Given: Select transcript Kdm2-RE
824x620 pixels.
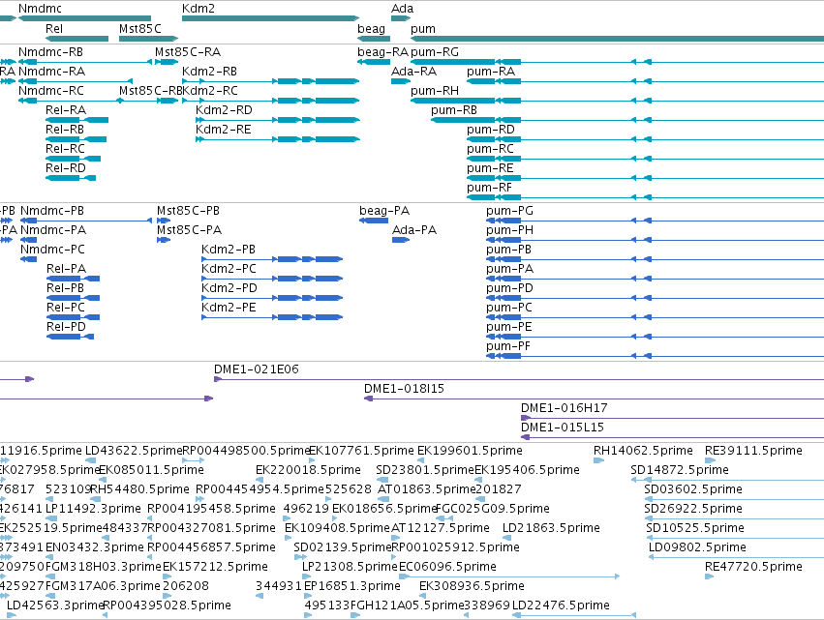Looking at the screenshot, I should [x=278, y=139].
